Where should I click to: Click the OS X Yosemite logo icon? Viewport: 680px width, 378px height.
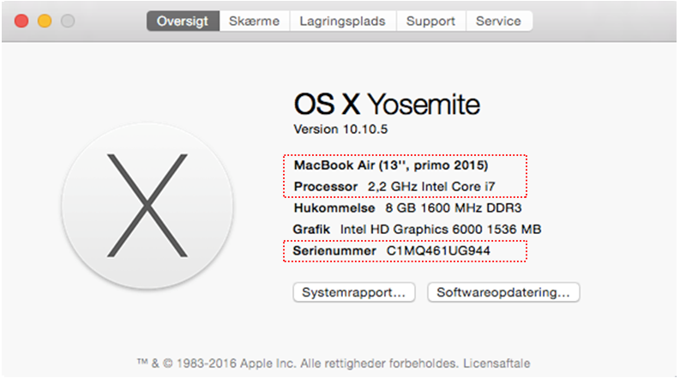click(147, 206)
